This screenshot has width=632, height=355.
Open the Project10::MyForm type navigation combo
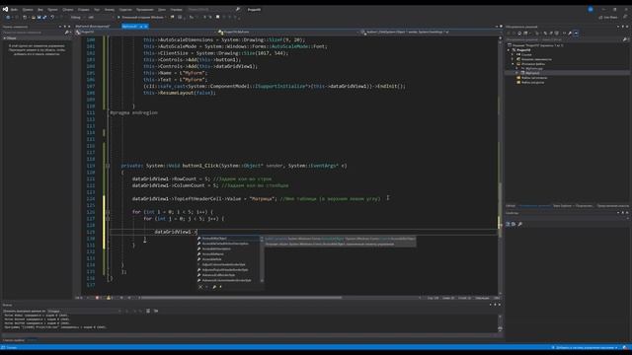click(x=287, y=32)
